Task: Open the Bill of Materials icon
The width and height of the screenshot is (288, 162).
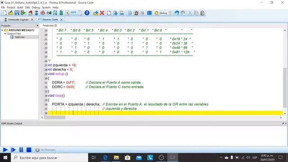Action: tap(67, 13)
